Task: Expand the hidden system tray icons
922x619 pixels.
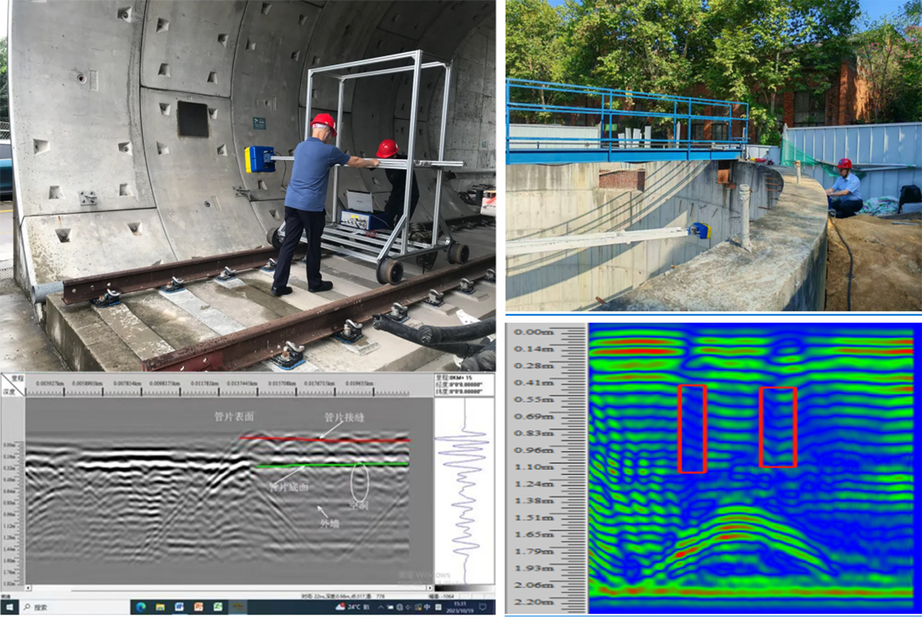Action: tap(380, 607)
